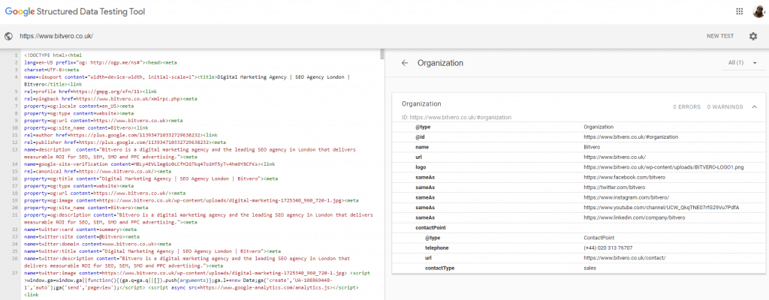The width and height of the screenshot is (769, 300).
Task: Select the Organization panel heading
Action: [440, 63]
